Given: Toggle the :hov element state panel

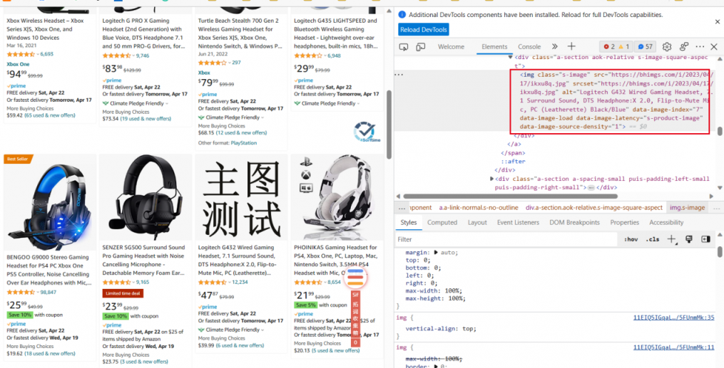Looking at the screenshot, I should tap(631, 239).
